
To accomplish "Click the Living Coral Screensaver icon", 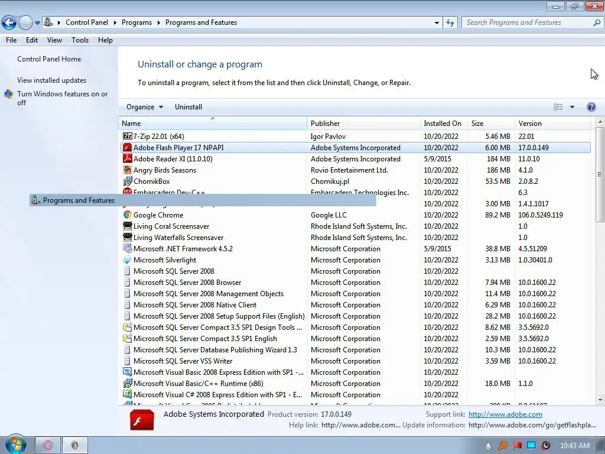I will click(x=128, y=226).
